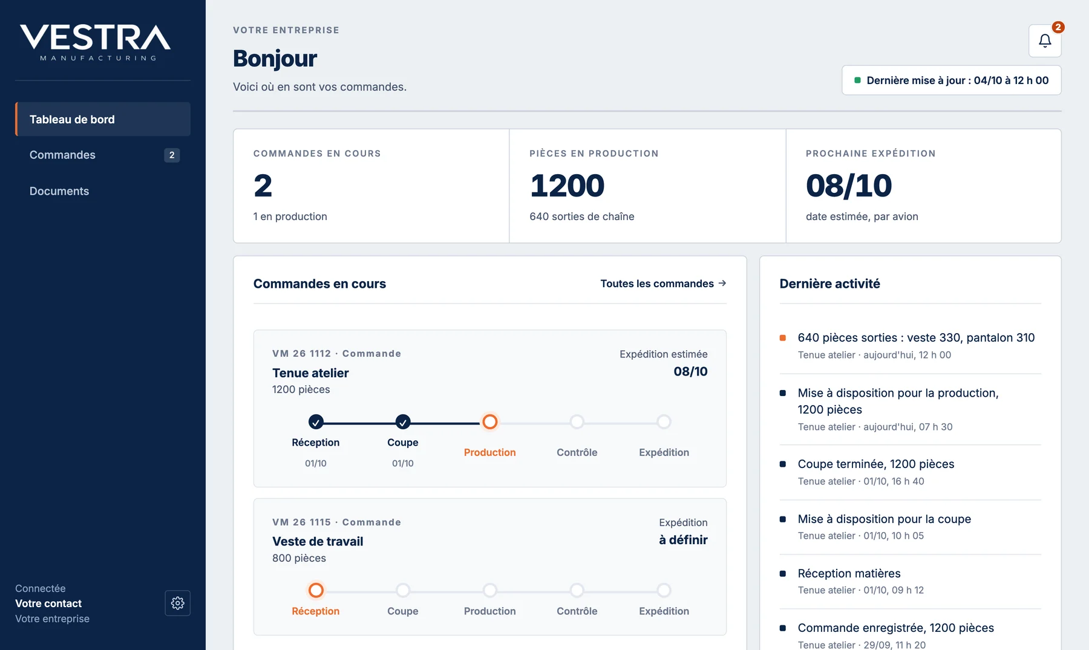
Task: Select the Production step of Tenue atelier
Action: [x=490, y=422]
